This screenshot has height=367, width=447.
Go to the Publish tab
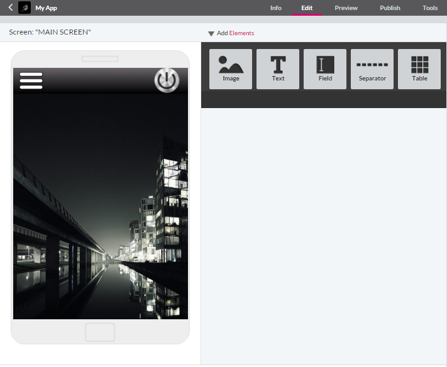(x=390, y=8)
